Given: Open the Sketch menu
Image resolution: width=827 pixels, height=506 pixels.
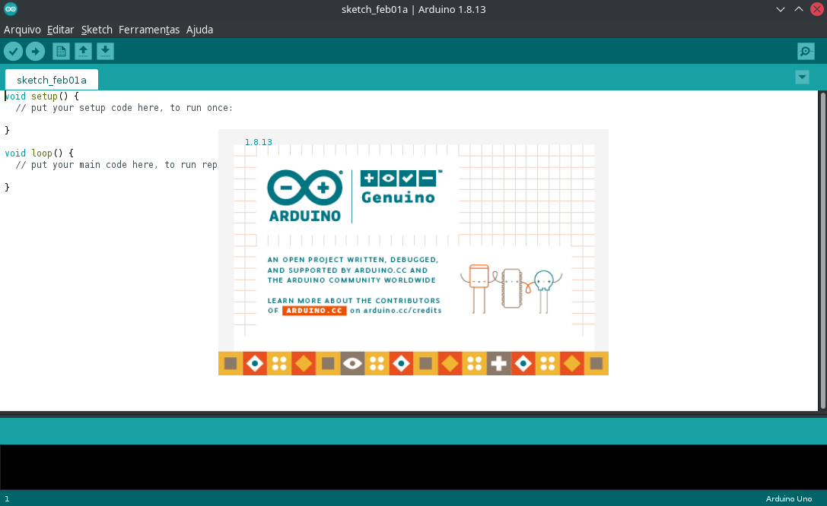Looking at the screenshot, I should pyautogui.click(x=96, y=29).
